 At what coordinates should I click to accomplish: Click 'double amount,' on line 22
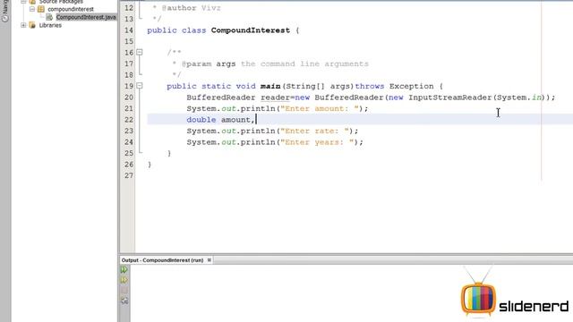220,120
